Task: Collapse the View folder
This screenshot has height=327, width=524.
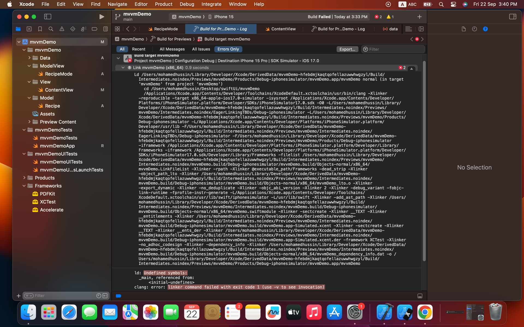Action: click(29, 82)
